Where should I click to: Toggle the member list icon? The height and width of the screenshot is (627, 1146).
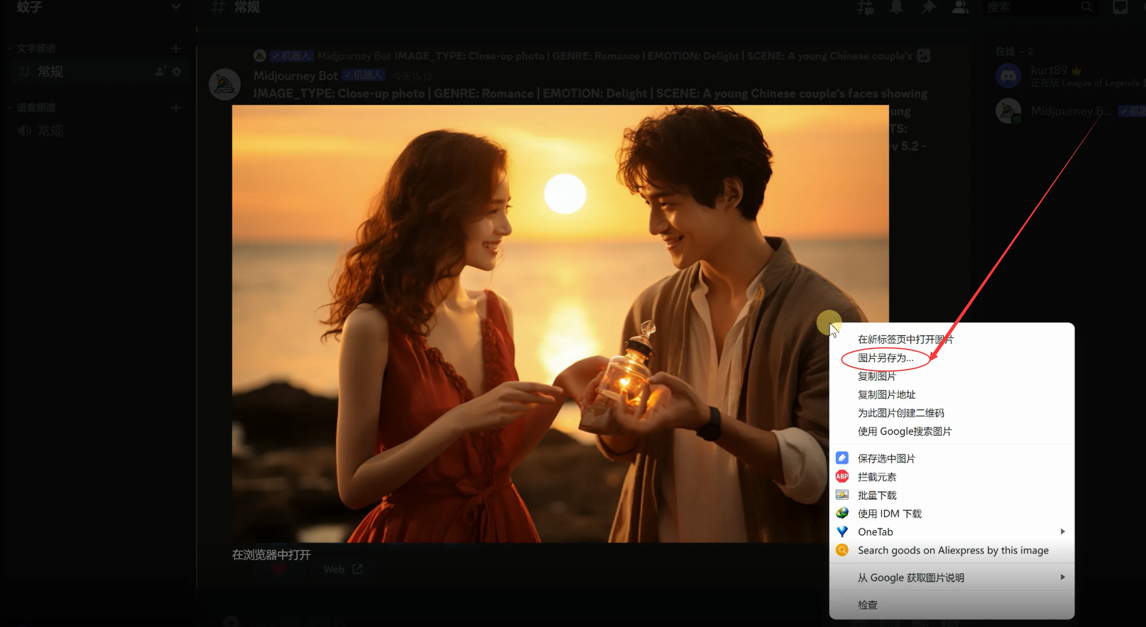pos(960,7)
